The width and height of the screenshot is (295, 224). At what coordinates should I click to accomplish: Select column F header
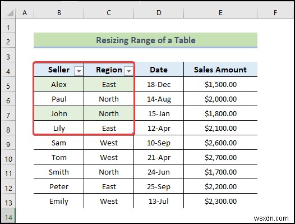(275, 13)
